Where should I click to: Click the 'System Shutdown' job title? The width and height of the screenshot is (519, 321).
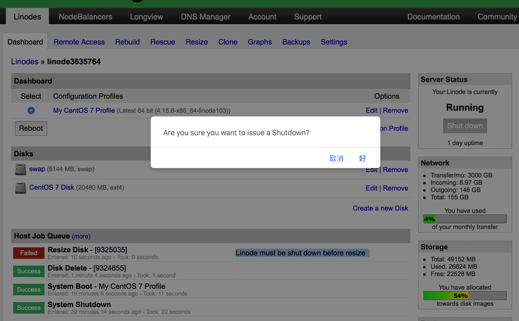point(79,304)
